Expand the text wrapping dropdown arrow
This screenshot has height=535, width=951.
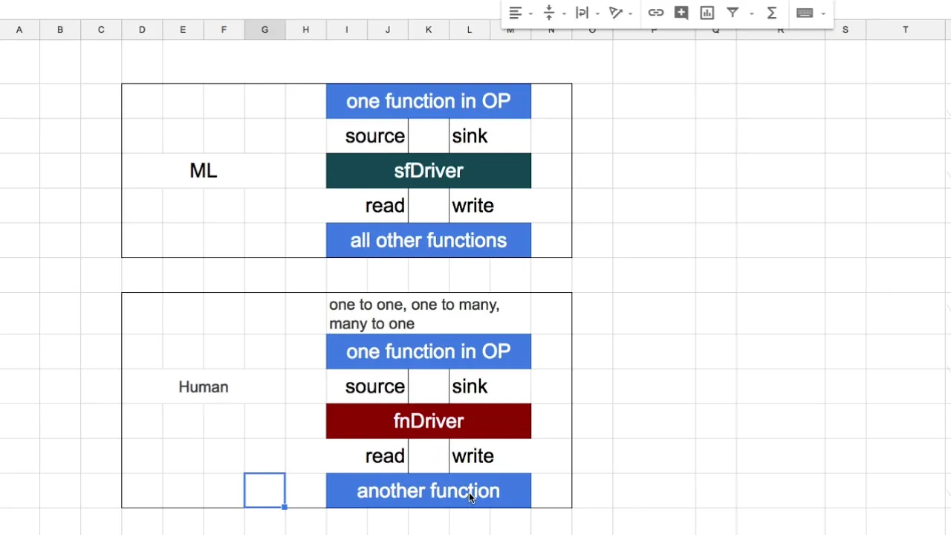(597, 13)
